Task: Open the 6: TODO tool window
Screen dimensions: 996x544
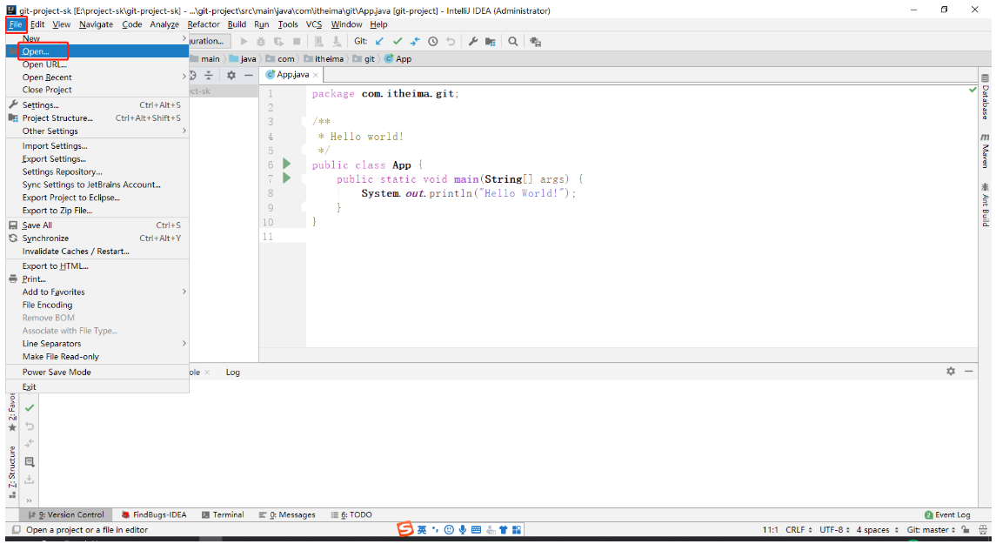Action: pos(351,514)
